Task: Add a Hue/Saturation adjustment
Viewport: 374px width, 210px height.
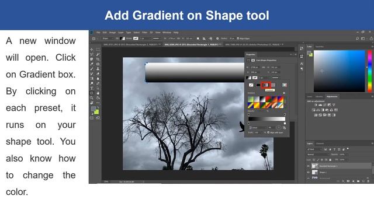Action: (x=313, y=110)
